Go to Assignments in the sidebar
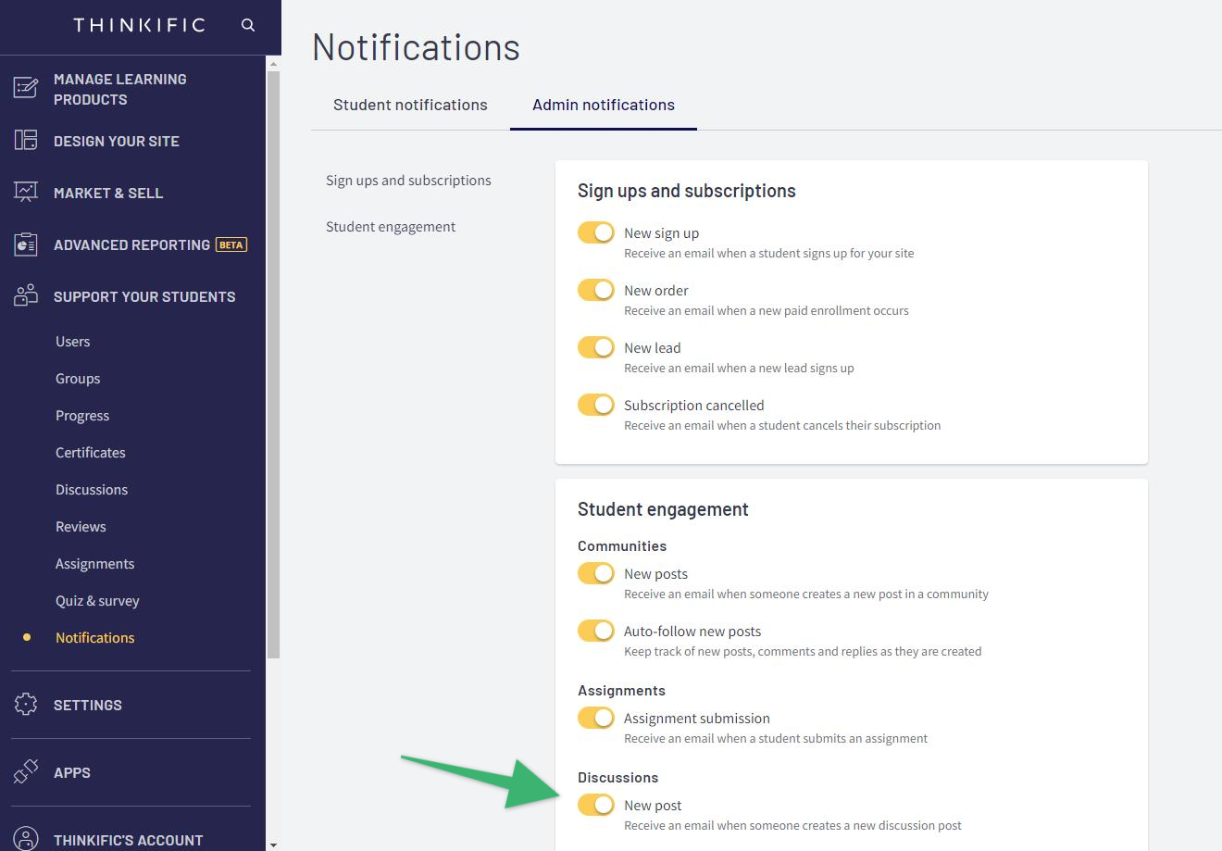This screenshot has height=851, width=1222. (x=95, y=564)
